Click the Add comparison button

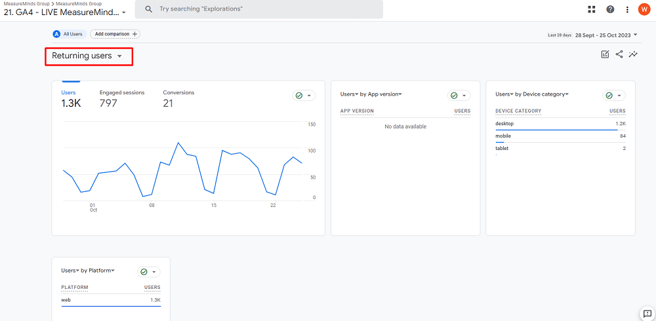point(115,34)
